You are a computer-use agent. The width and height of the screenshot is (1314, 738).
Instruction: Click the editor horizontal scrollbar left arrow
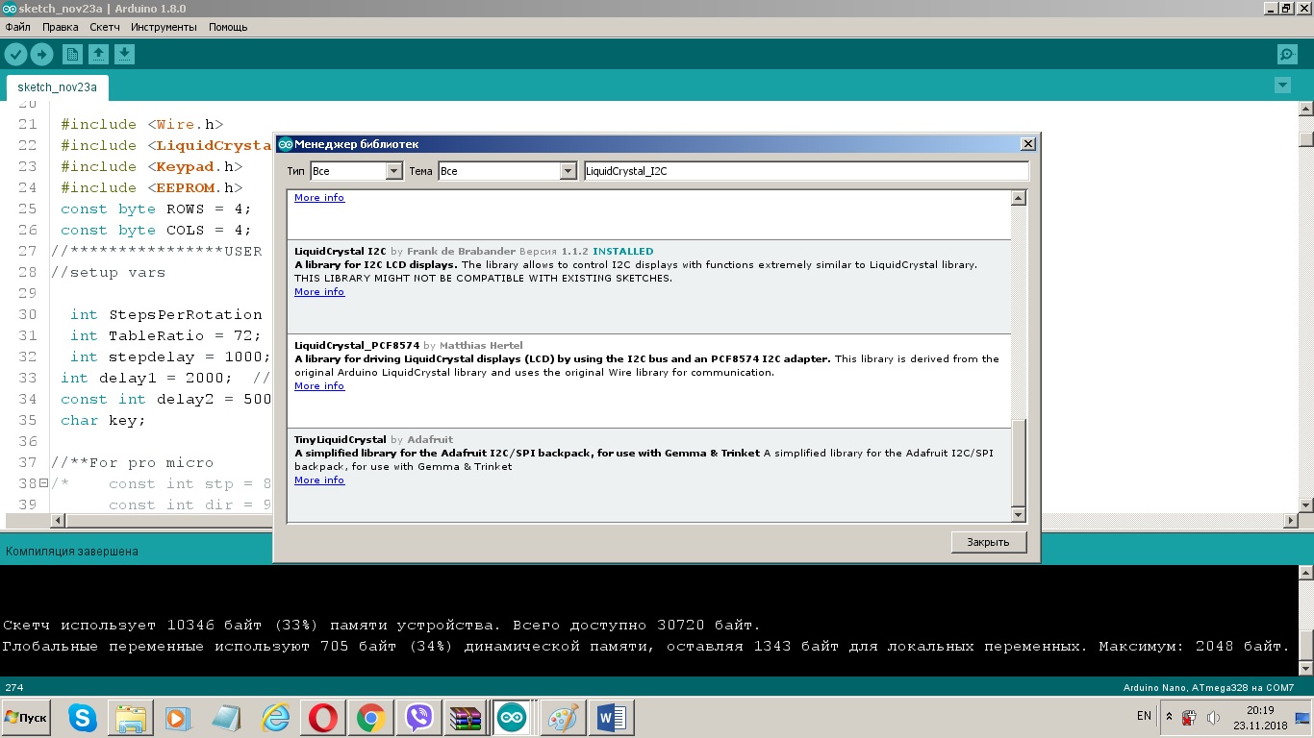[58, 520]
